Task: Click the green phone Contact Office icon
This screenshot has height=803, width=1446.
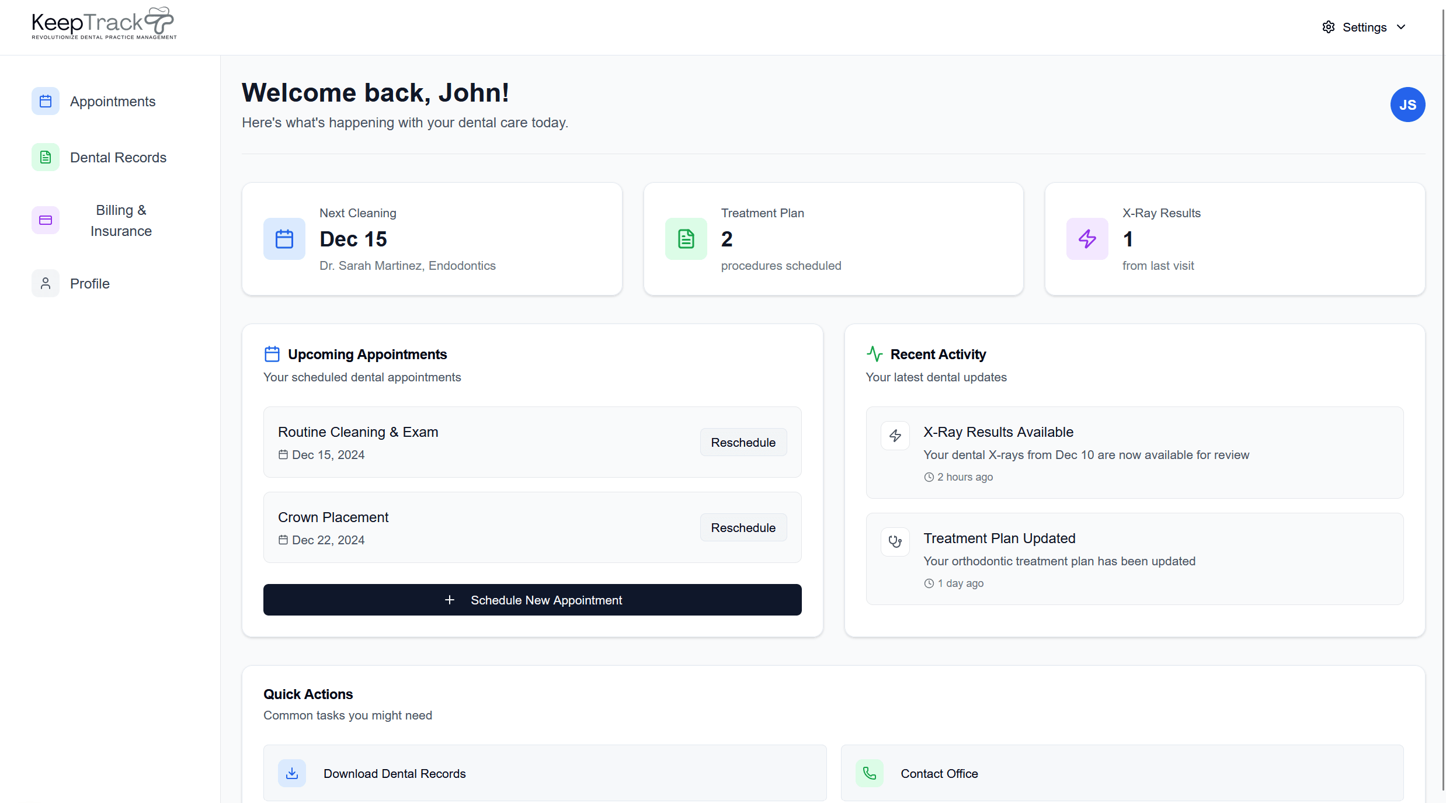Action: tap(870, 773)
